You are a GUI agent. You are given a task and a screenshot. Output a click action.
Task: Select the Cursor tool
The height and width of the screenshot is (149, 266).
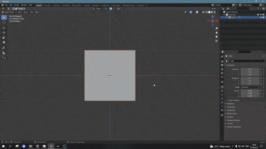[x=4, y=22]
